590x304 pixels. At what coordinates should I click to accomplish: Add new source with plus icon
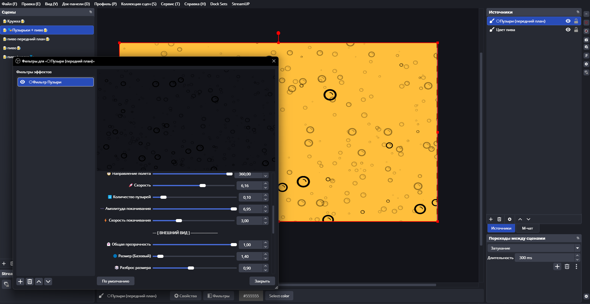[491, 219]
